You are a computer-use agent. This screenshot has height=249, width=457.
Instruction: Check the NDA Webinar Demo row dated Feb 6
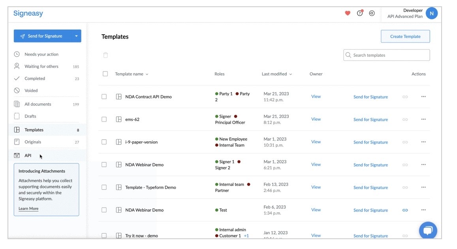104,210
